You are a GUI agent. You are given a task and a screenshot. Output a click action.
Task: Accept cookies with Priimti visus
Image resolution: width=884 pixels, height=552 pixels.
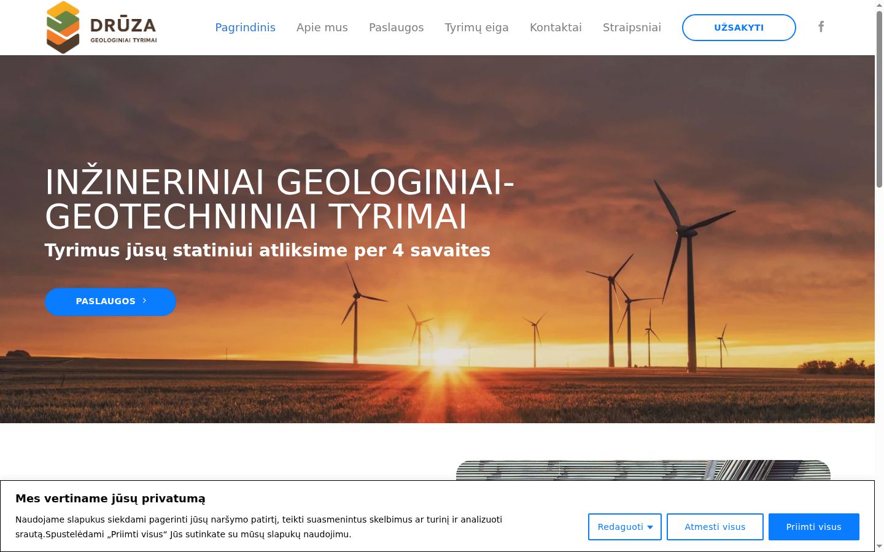(x=813, y=527)
